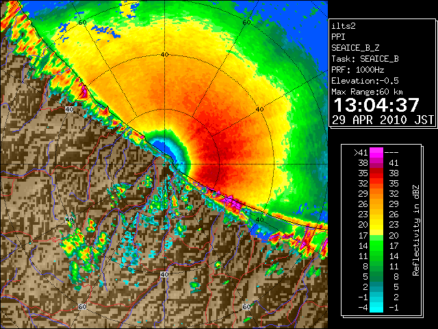Click the 'Max Range:60 km' line
Image resolution: width=438 pixels, height=329 pixels.
tap(368, 92)
